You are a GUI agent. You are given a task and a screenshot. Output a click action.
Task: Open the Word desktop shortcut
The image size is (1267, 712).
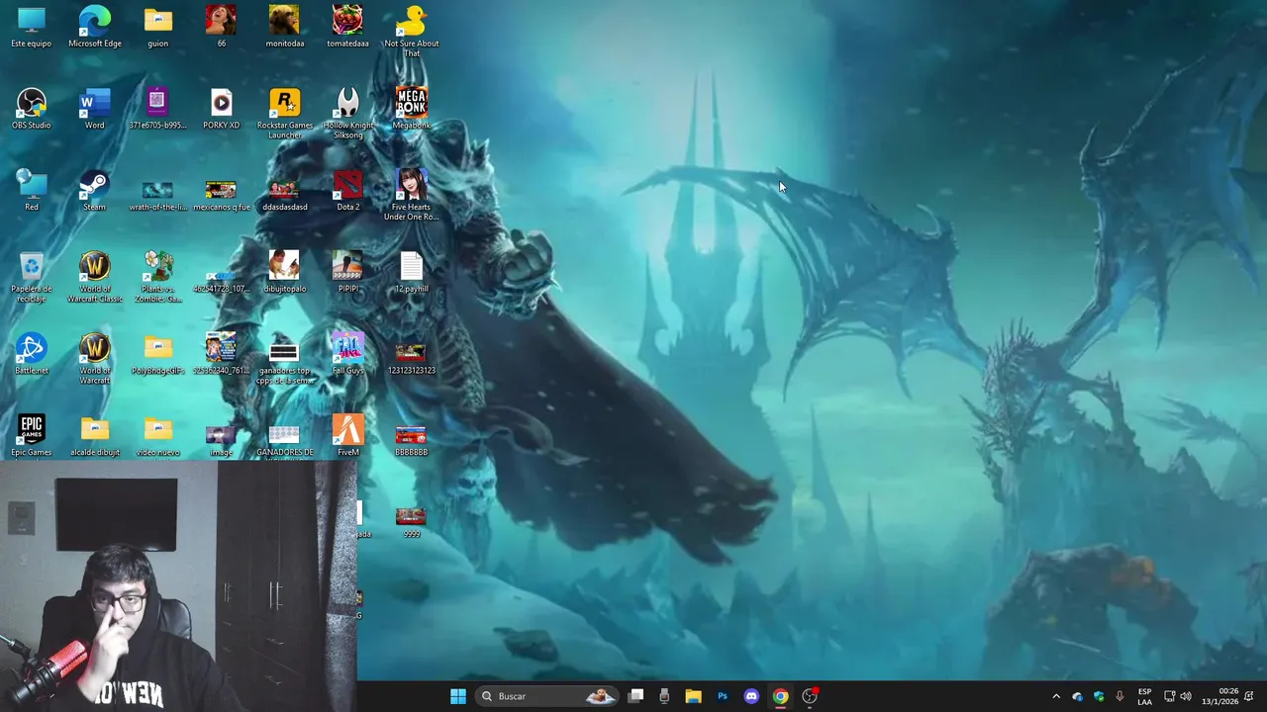95,109
